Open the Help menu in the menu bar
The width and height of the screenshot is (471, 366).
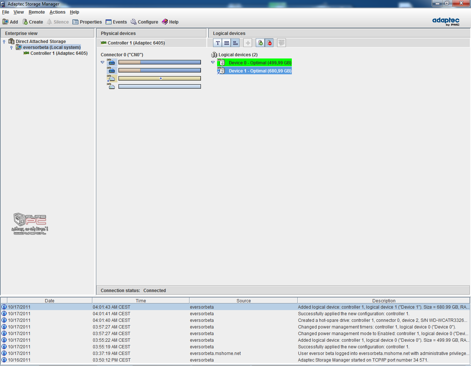[x=74, y=12]
